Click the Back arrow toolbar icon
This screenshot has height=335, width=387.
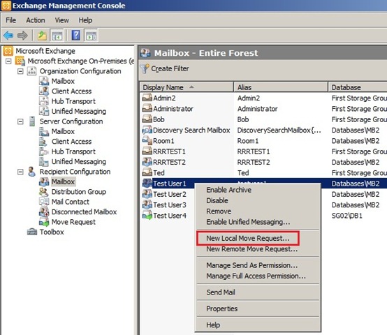coord(8,36)
